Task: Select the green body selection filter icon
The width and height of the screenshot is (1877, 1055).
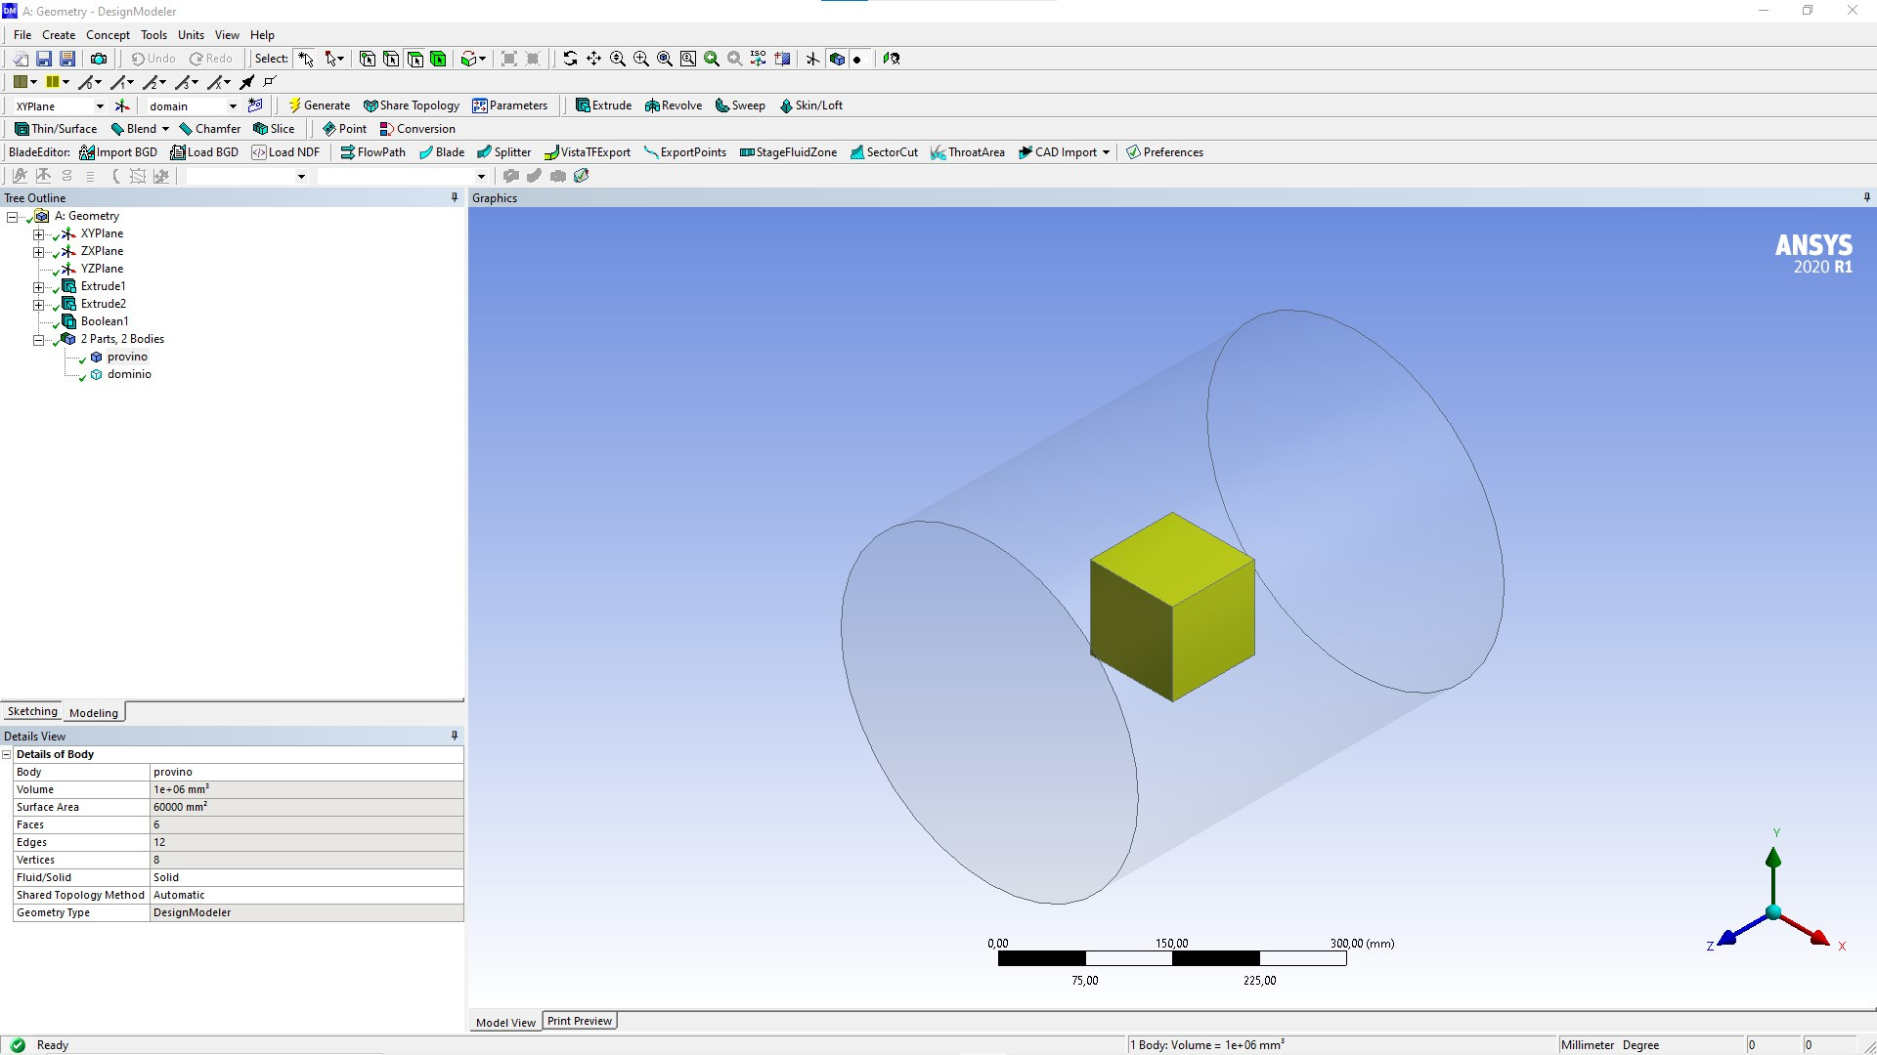Action: (438, 59)
